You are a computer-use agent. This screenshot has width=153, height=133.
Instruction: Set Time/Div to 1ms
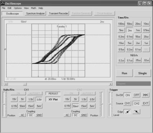[x=138, y=30]
